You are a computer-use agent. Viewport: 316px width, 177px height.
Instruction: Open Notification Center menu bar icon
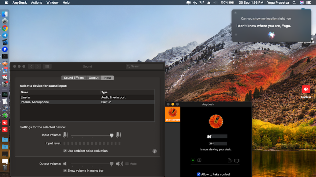[308, 3]
